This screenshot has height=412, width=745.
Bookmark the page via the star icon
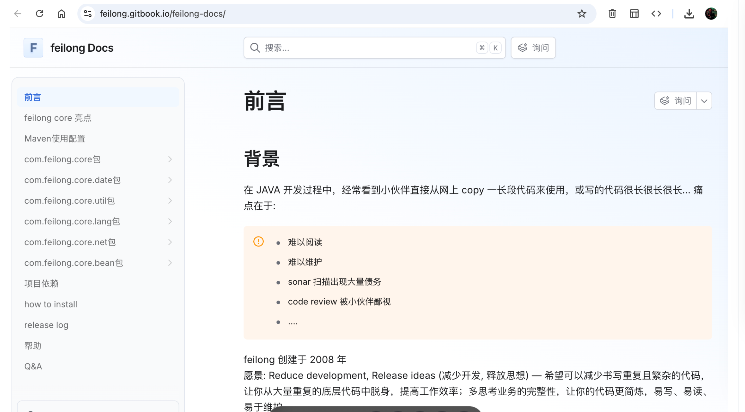tap(582, 13)
